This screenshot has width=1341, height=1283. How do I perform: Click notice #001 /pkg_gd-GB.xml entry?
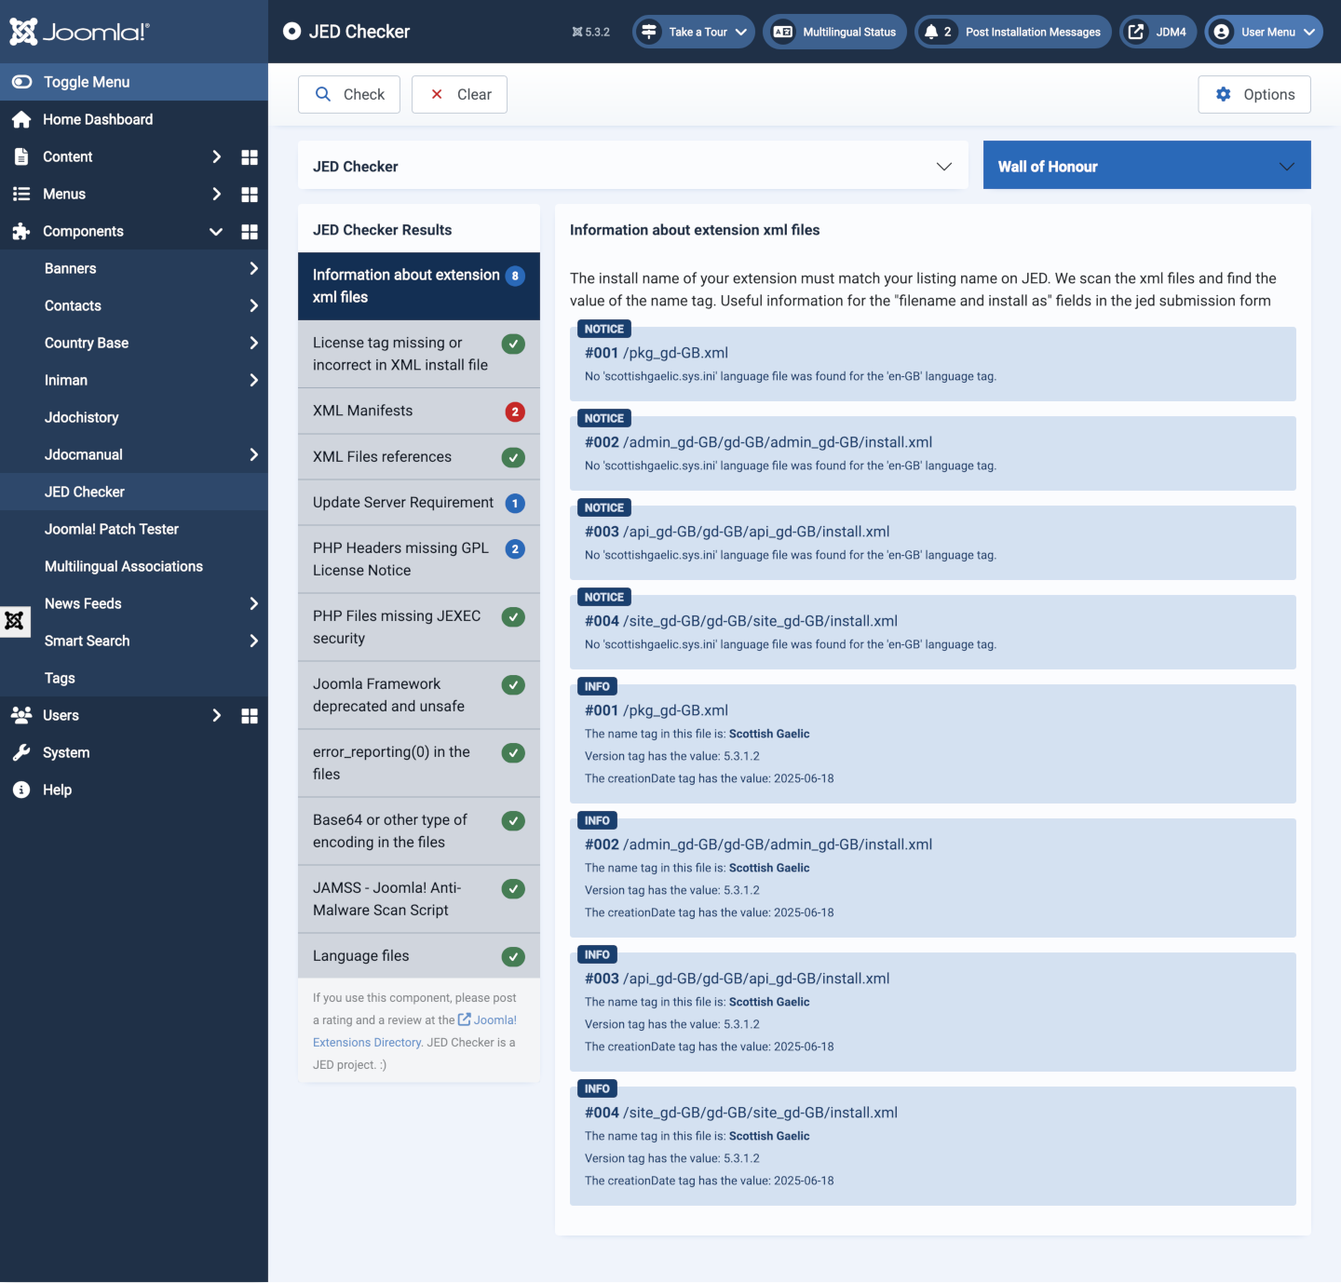(x=933, y=364)
